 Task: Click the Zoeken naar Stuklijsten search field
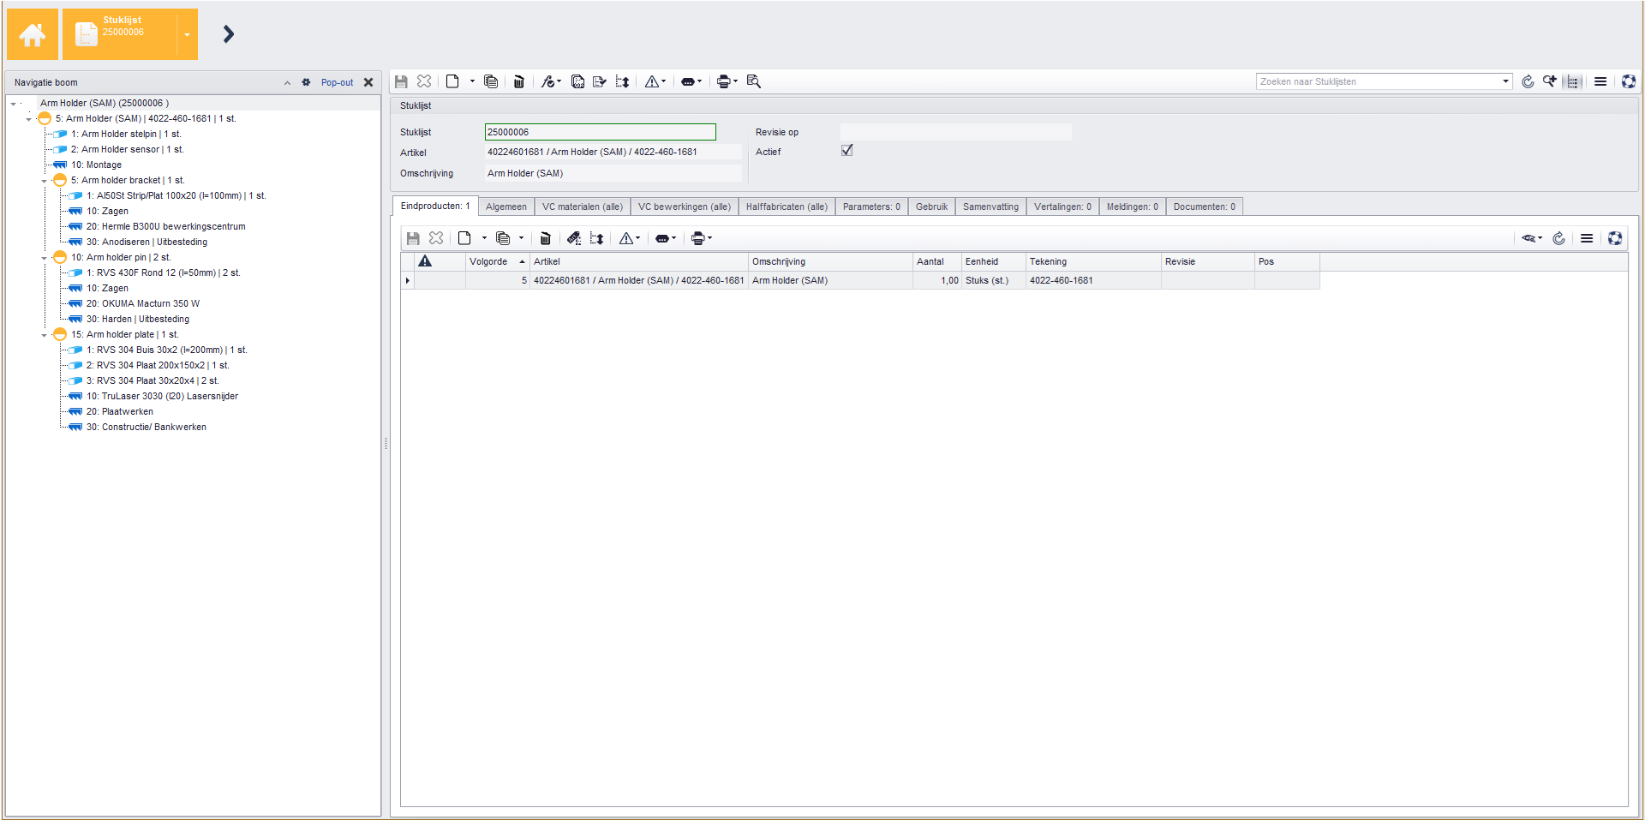tap(1379, 81)
